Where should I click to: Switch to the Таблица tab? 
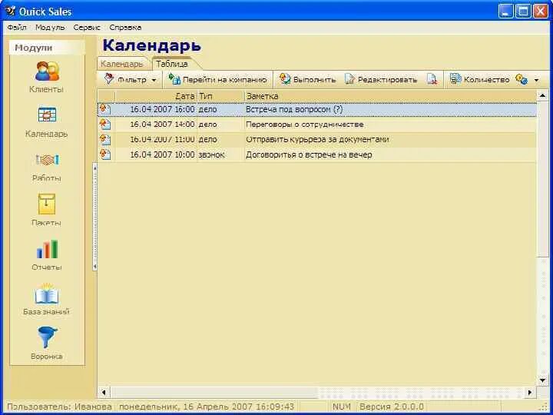[172, 64]
